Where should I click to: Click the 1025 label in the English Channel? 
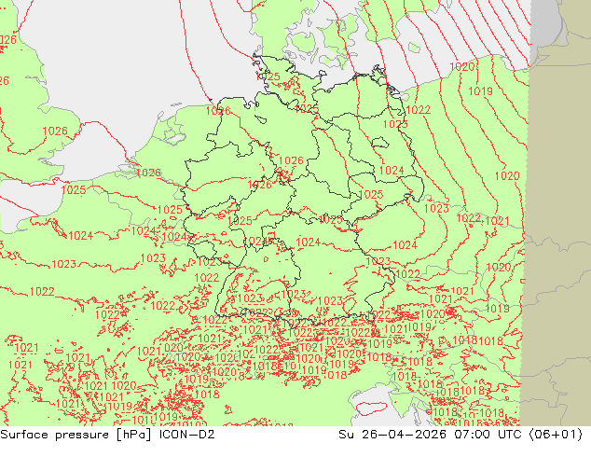point(74,189)
